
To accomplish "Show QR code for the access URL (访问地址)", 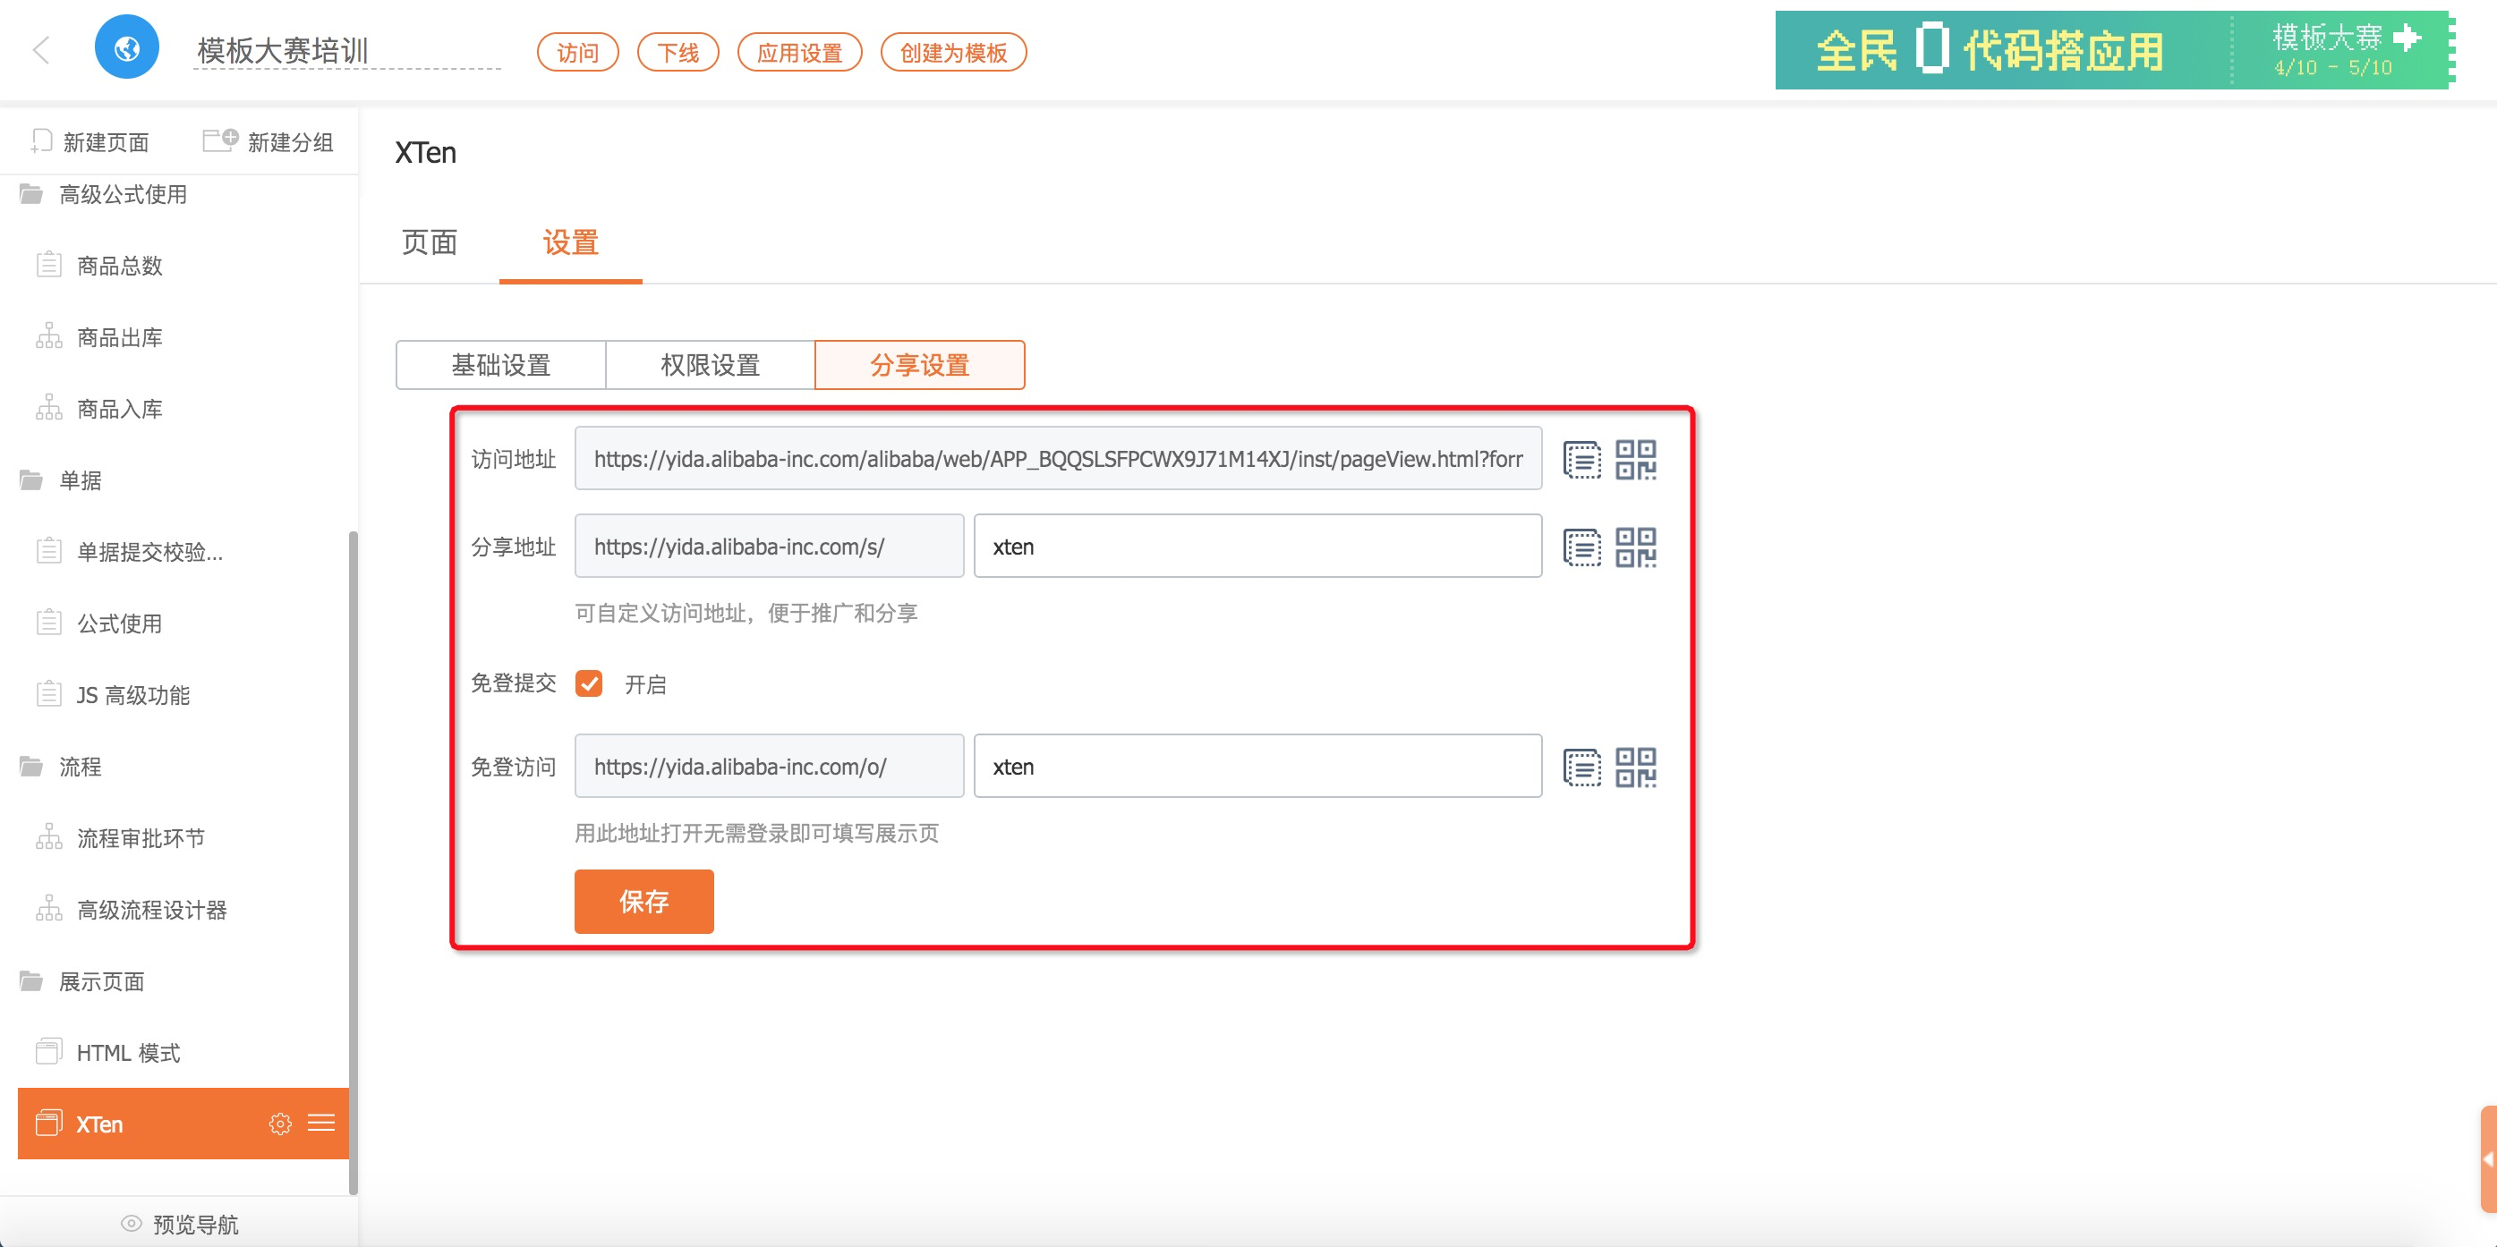I will tap(1635, 459).
